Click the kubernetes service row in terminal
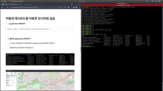Viewport: 163px width, 91px height. pyautogui.click(x=116, y=45)
